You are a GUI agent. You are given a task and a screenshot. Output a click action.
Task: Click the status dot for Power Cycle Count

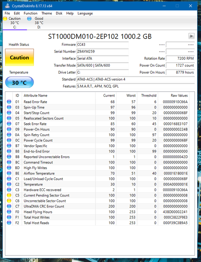(x=9, y=140)
